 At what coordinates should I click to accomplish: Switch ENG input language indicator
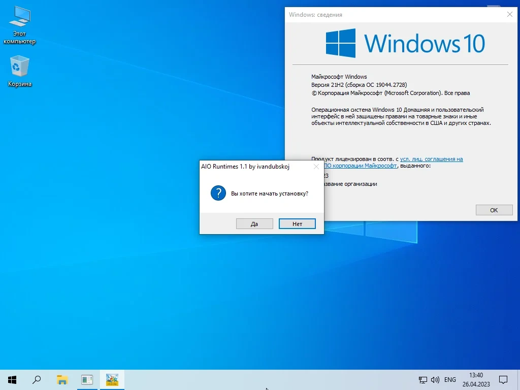pyautogui.click(x=450, y=380)
